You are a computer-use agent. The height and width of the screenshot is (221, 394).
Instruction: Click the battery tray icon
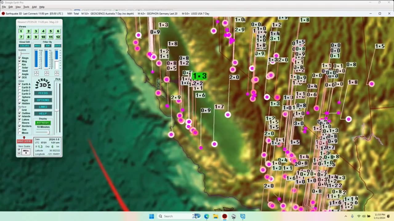coord(369,216)
